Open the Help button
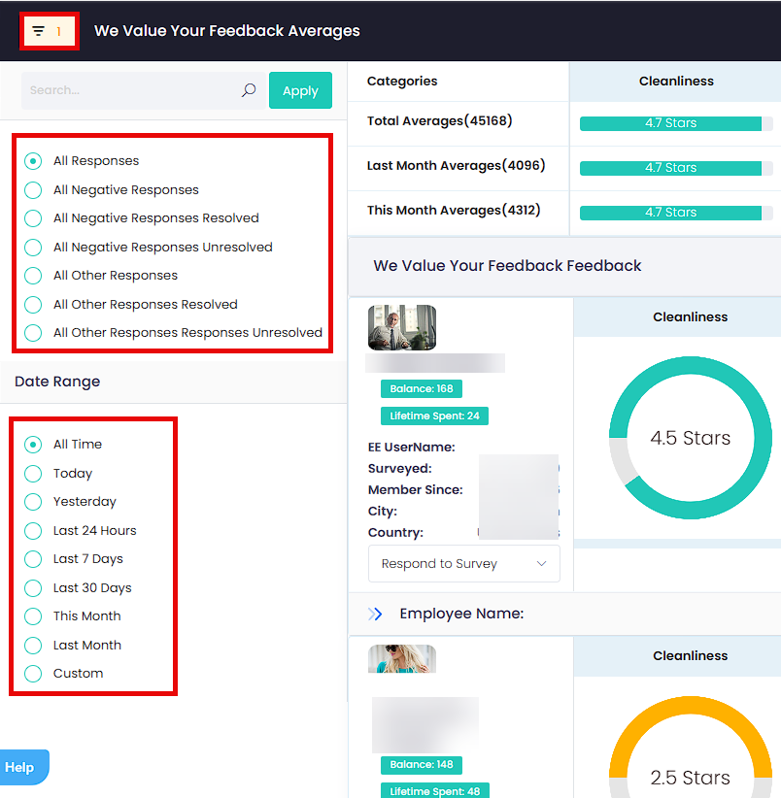781x798 pixels. click(23, 767)
